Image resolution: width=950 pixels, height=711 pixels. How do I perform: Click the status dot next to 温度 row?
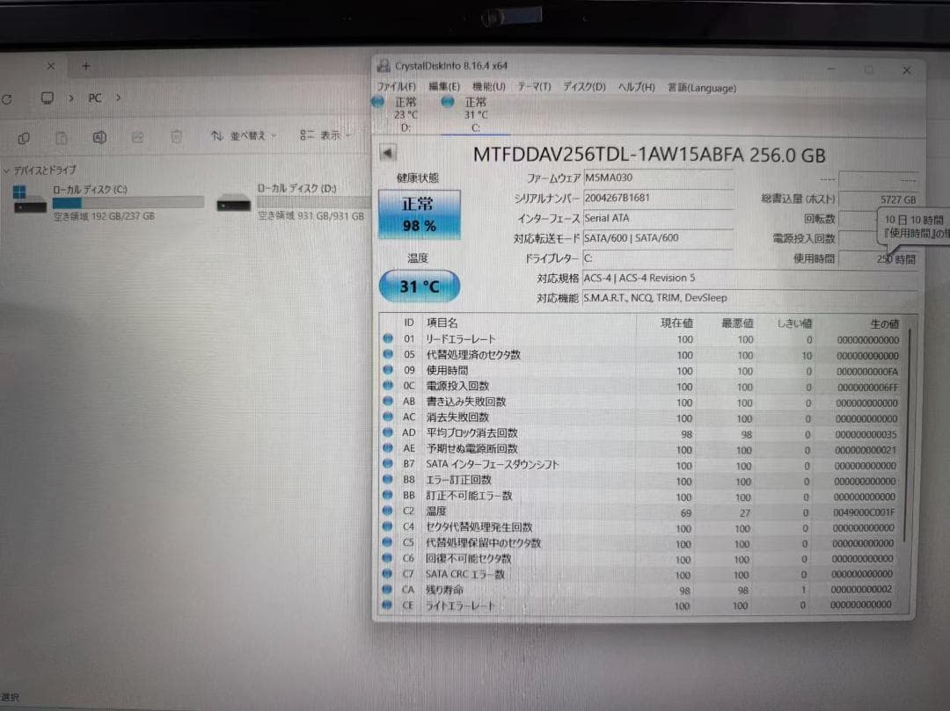click(388, 511)
